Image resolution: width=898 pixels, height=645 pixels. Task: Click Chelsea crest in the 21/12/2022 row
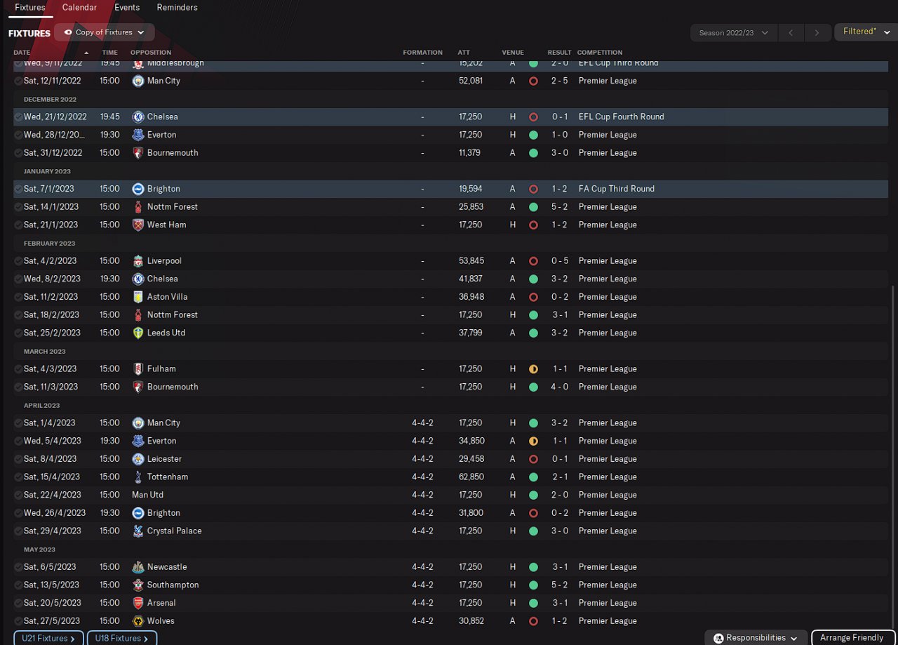click(138, 117)
